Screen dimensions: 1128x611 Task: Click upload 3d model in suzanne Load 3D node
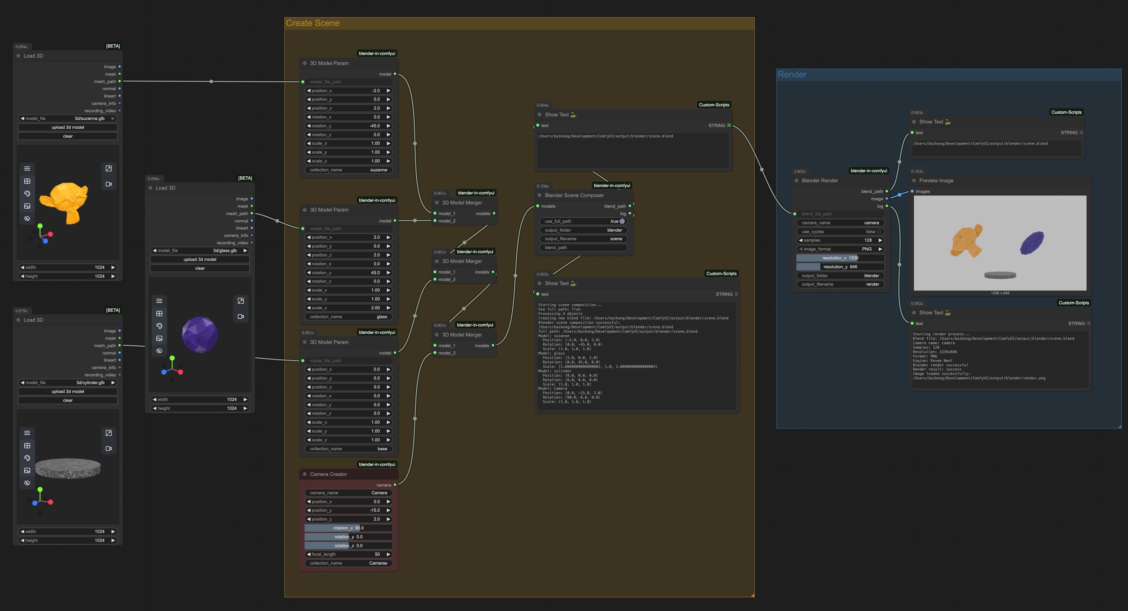(68, 127)
